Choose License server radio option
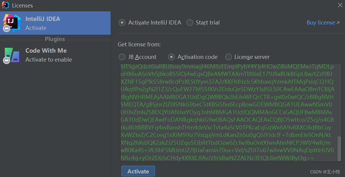The width and height of the screenshot is (345, 177). tap(228, 57)
